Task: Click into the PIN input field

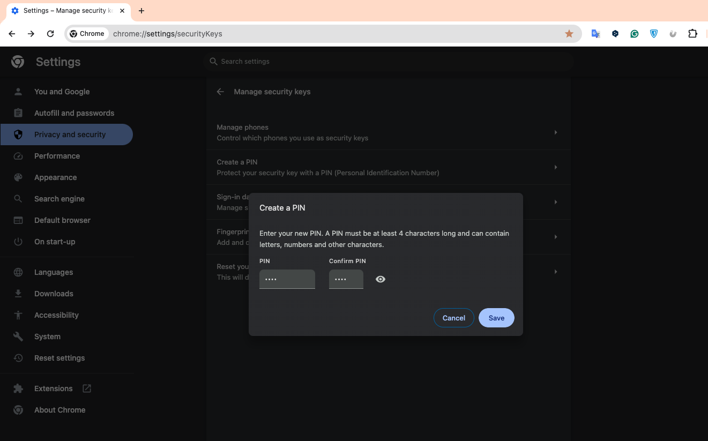Action: point(287,279)
